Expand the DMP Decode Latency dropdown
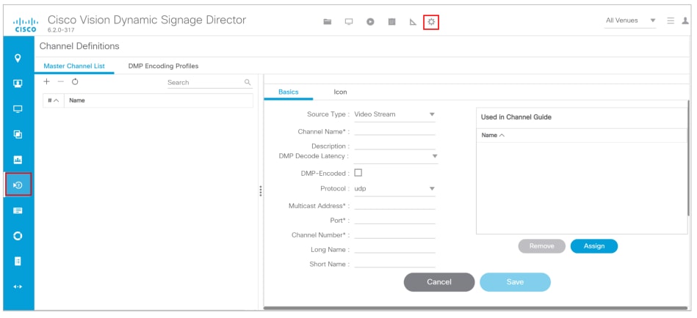The image size is (697, 318). click(396, 156)
